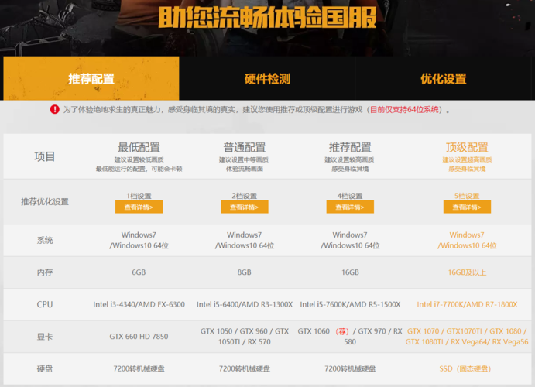Click the CPU row label
The width and height of the screenshot is (535, 387).
45,304
